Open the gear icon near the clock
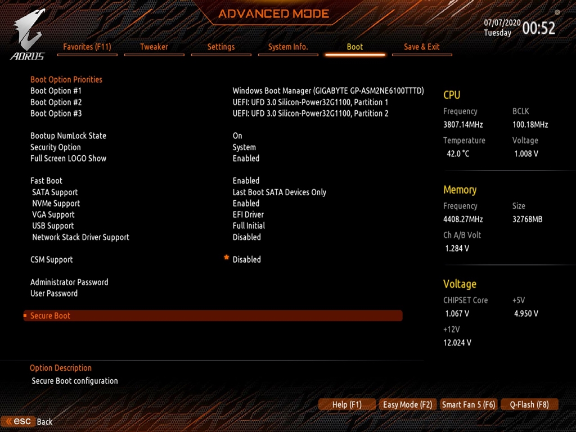 coord(557,12)
